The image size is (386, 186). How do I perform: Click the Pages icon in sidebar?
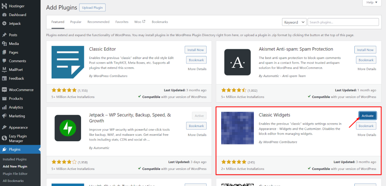[x=4, y=52]
